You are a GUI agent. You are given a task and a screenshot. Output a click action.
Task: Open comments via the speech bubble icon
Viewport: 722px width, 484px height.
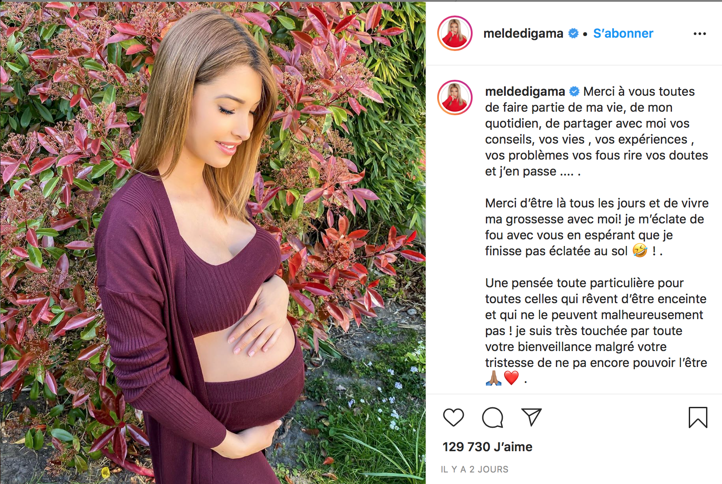493,418
